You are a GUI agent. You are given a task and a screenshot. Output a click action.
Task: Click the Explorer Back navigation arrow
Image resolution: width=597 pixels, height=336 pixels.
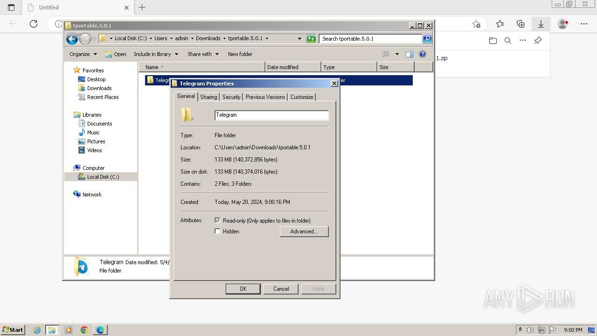pos(72,39)
